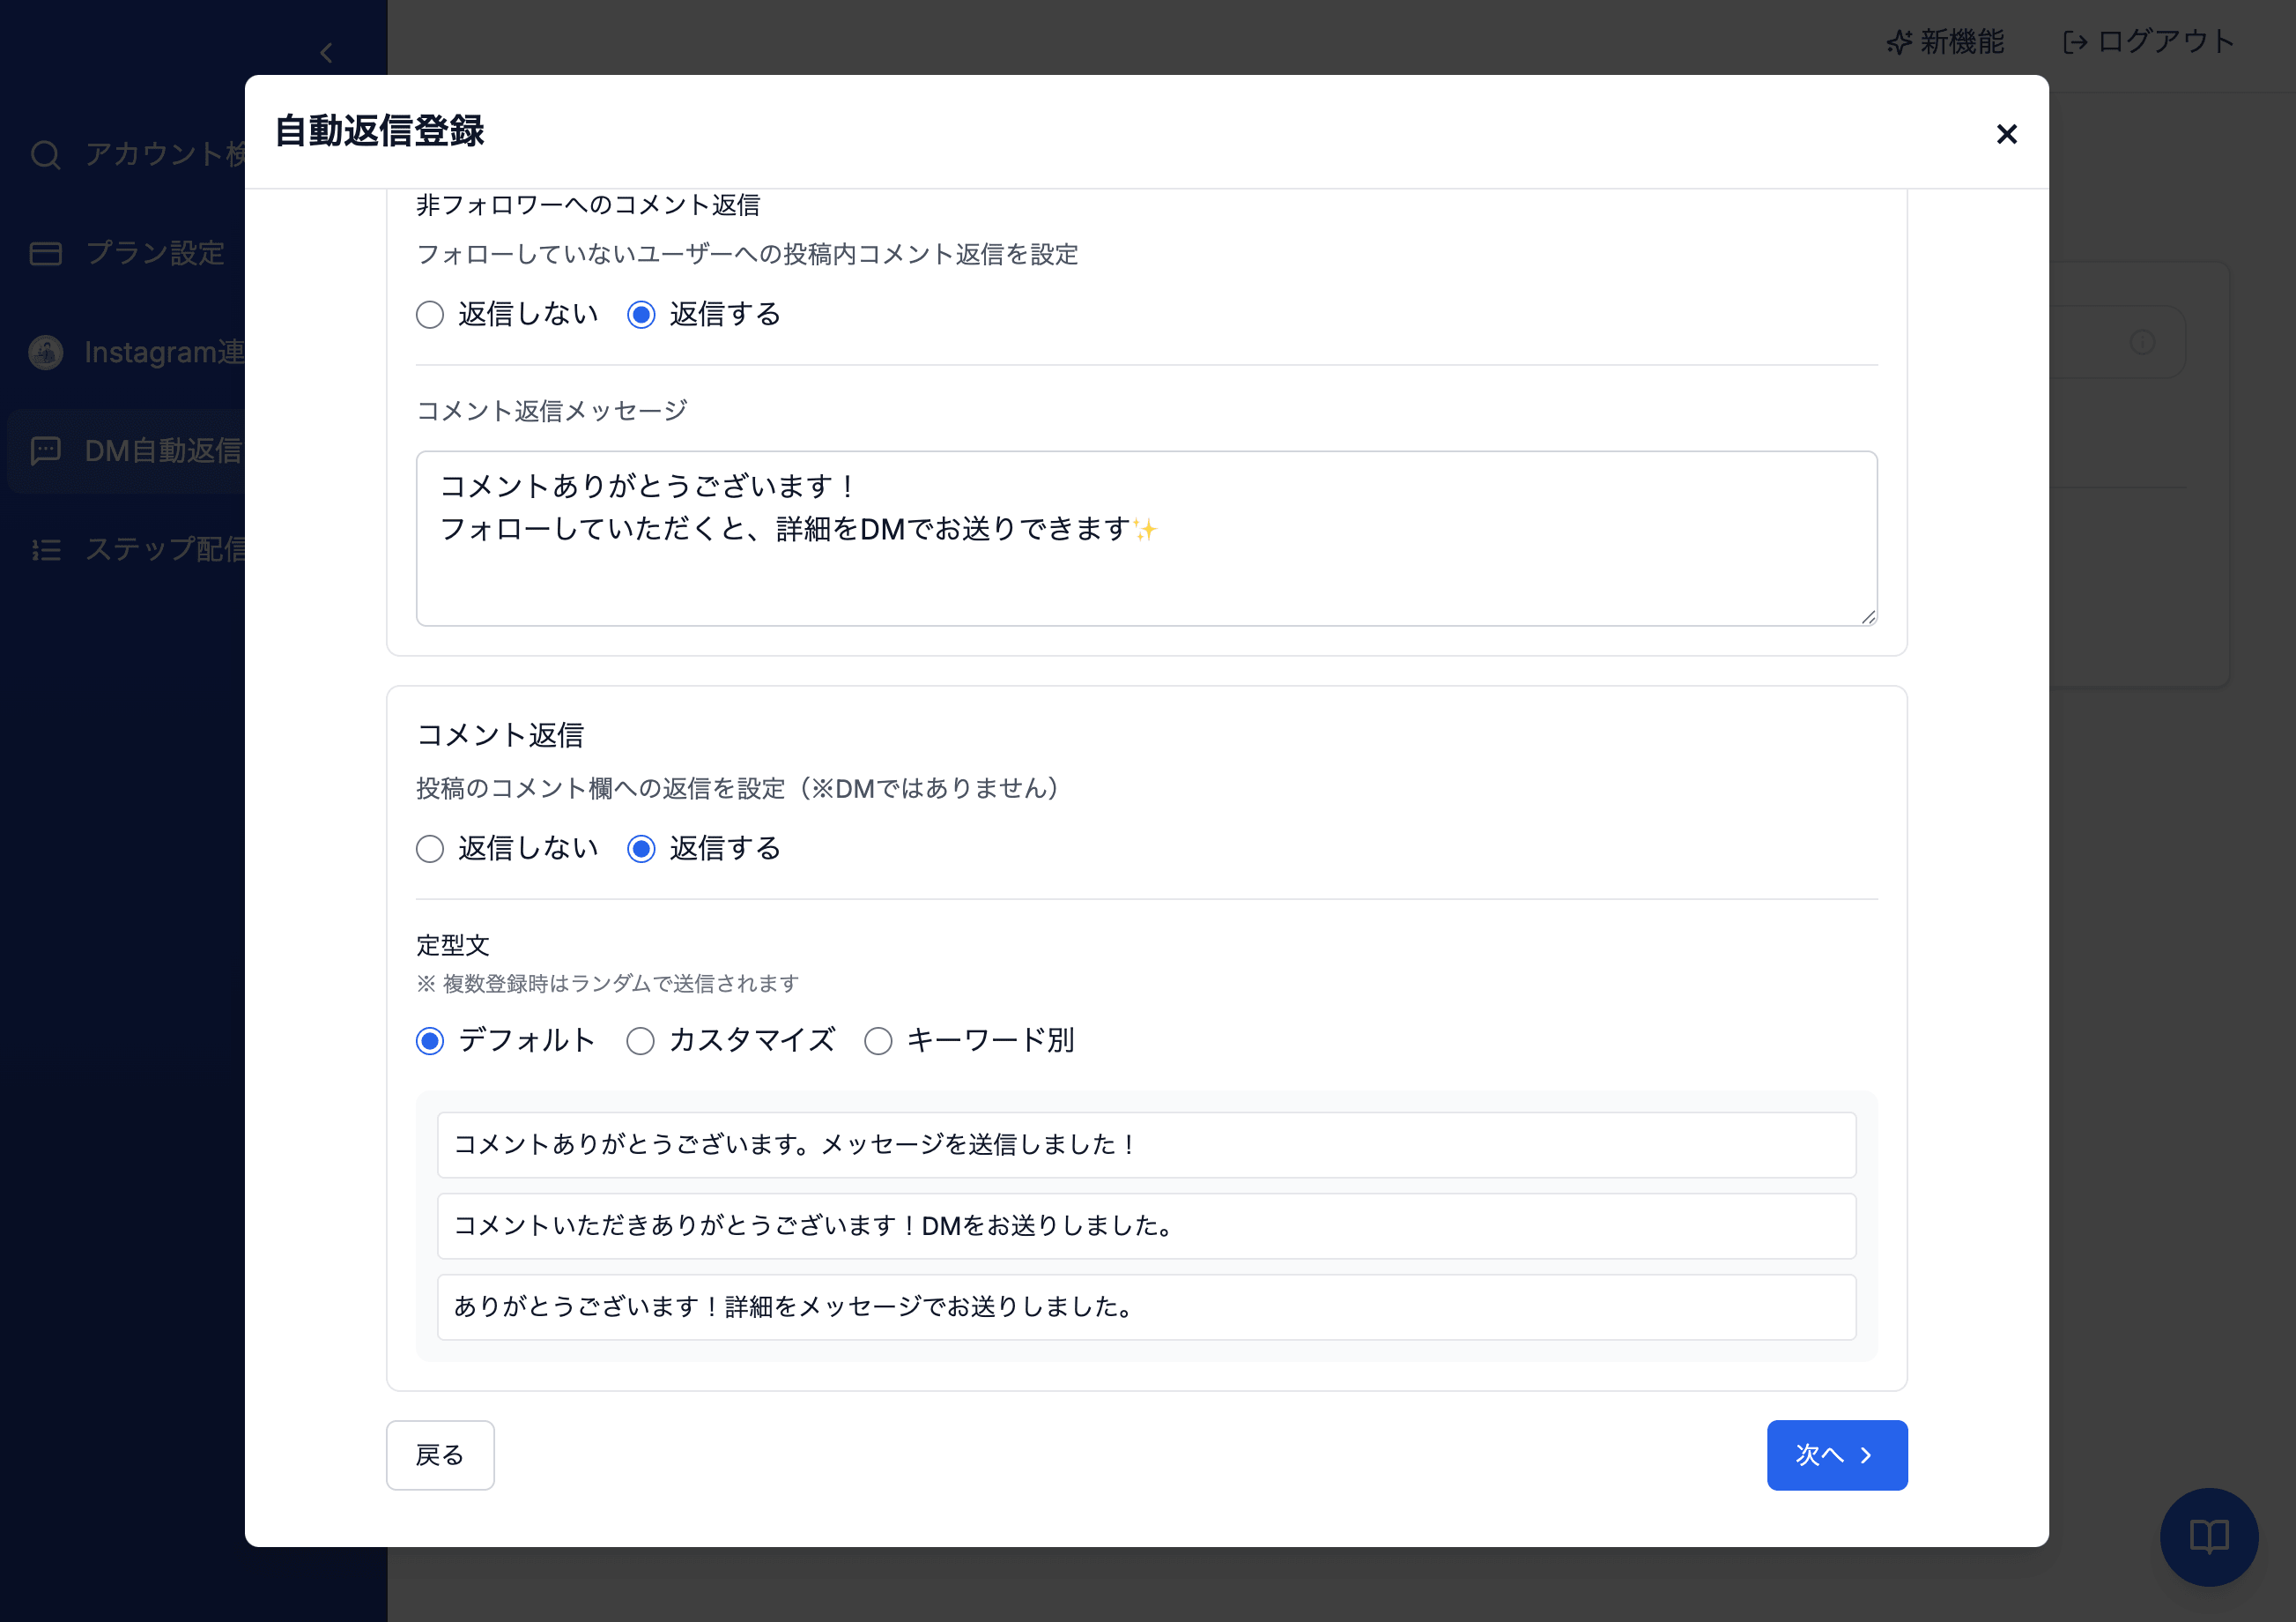Image resolution: width=2296 pixels, height=1622 pixels.
Task: Click the コメント返信 section heading
Action: click(x=500, y=735)
